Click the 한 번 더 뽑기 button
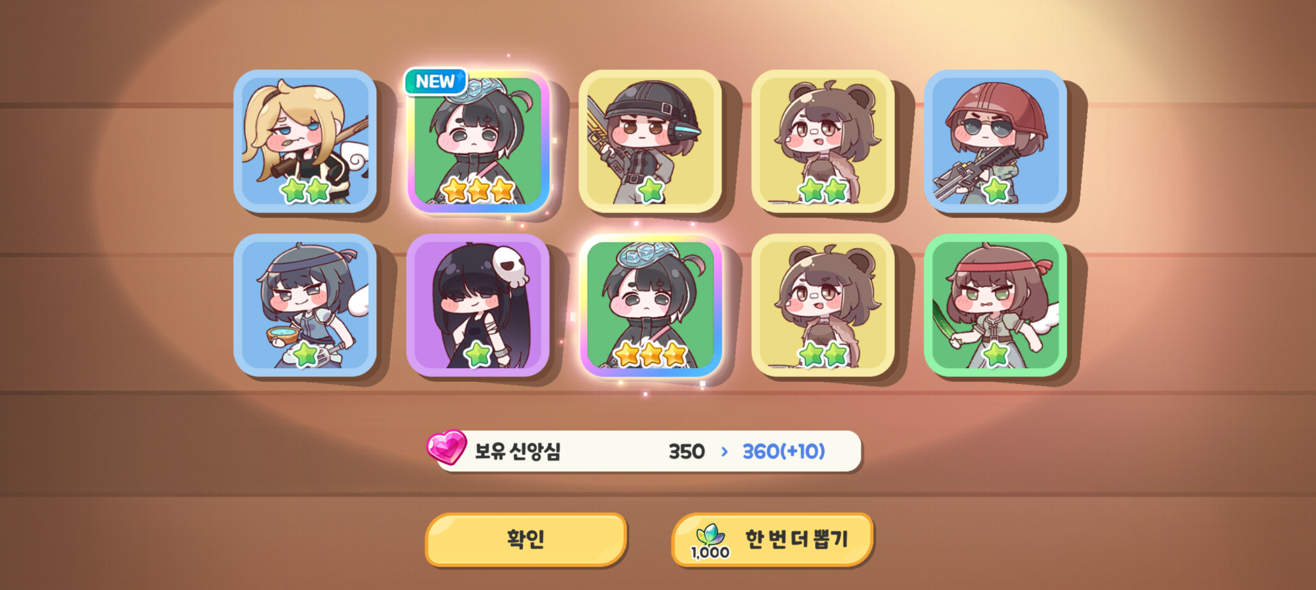Image resolution: width=1316 pixels, height=590 pixels. [772, 539]
